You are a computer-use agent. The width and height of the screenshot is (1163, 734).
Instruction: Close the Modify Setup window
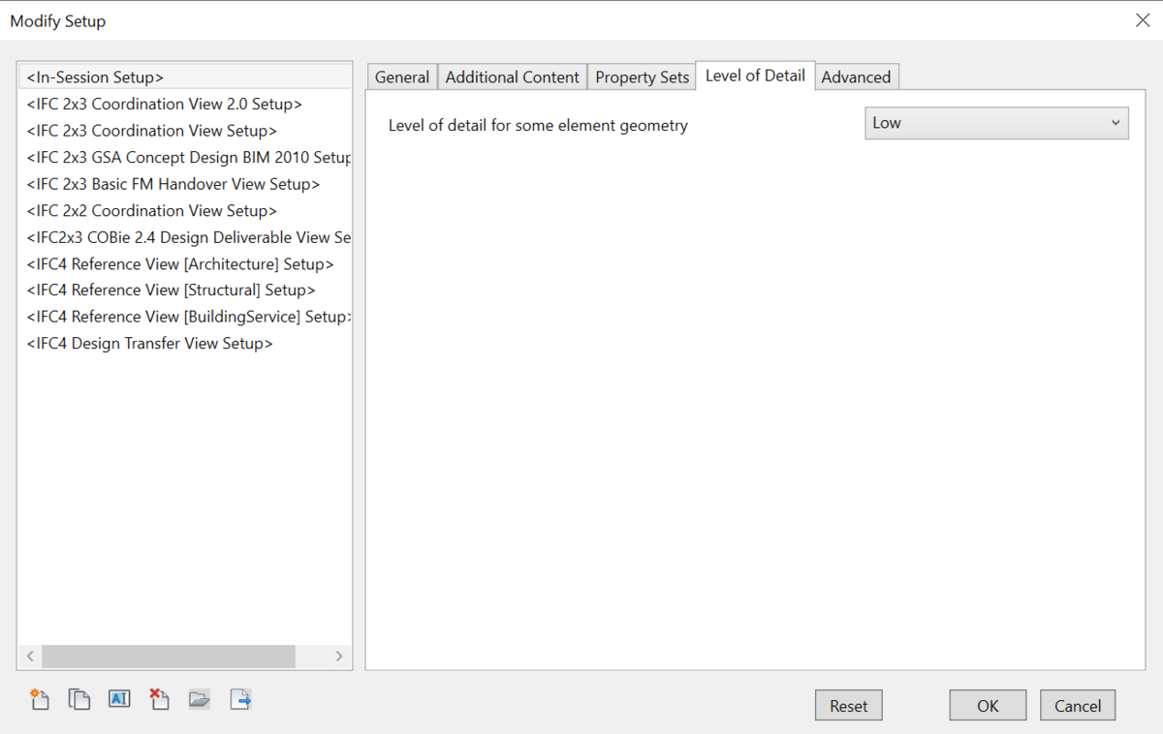(x=1143, y=20)
